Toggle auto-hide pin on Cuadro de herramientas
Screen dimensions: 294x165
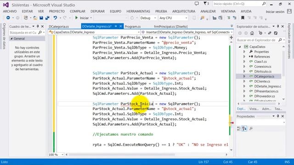pos(38,27)
